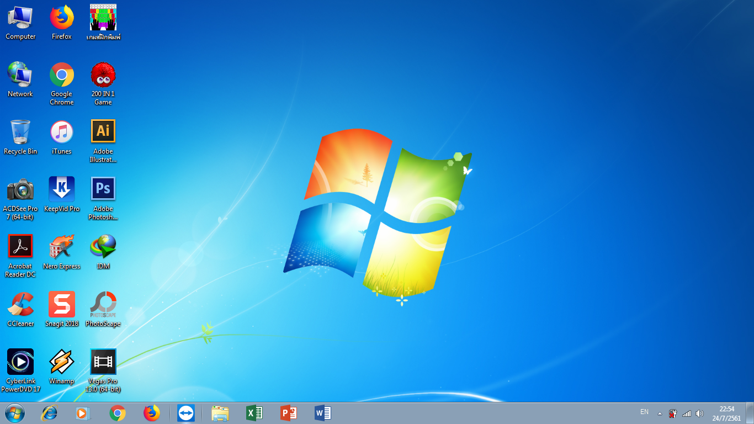Open the volume speaker tray icon
The height and width of the screenshot is (424, 754).
pos(700,413)
